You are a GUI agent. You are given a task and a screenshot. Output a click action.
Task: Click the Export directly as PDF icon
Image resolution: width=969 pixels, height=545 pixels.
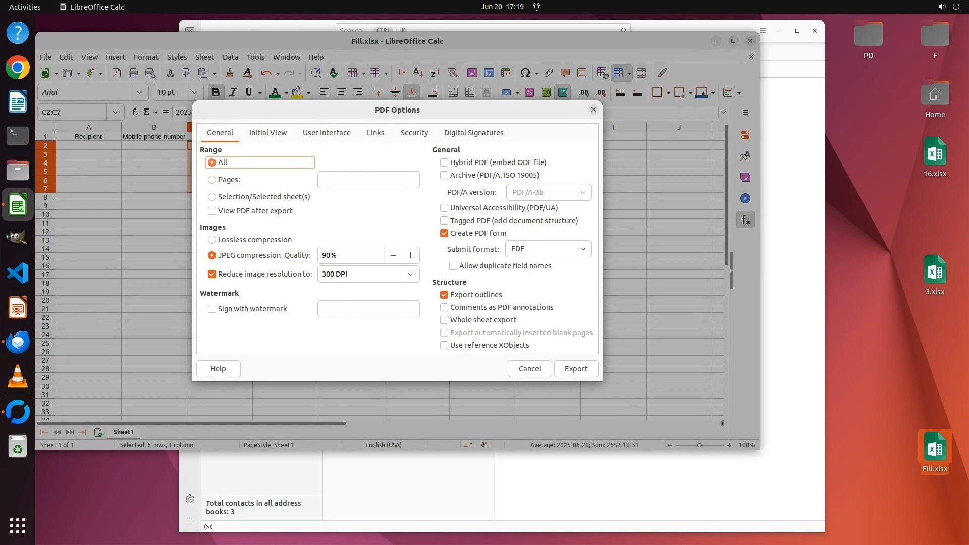pyautogui.click(x=117, y=73)
